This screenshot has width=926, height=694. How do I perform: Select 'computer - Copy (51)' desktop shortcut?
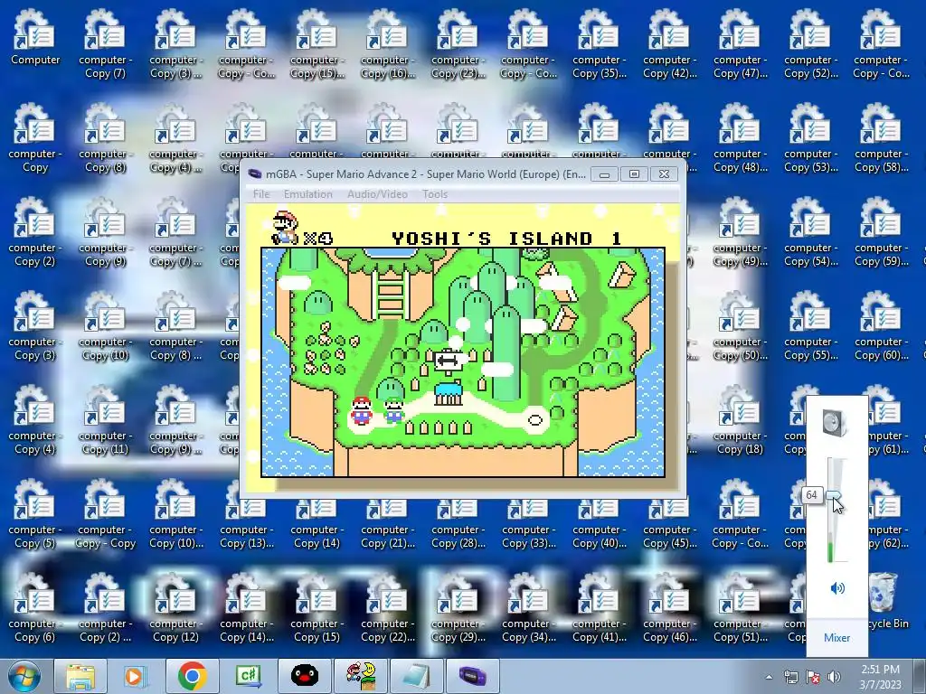[740, 607]
